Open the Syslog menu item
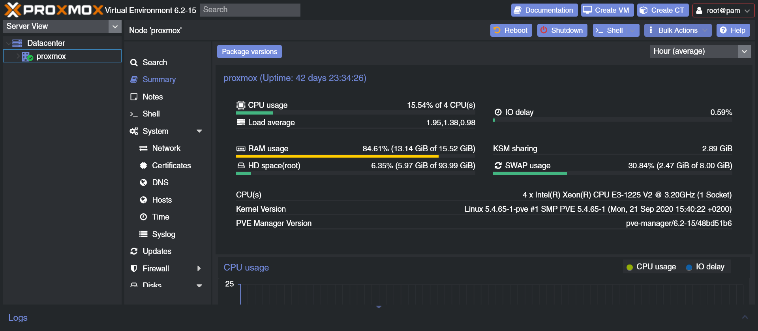 (168, 234)
